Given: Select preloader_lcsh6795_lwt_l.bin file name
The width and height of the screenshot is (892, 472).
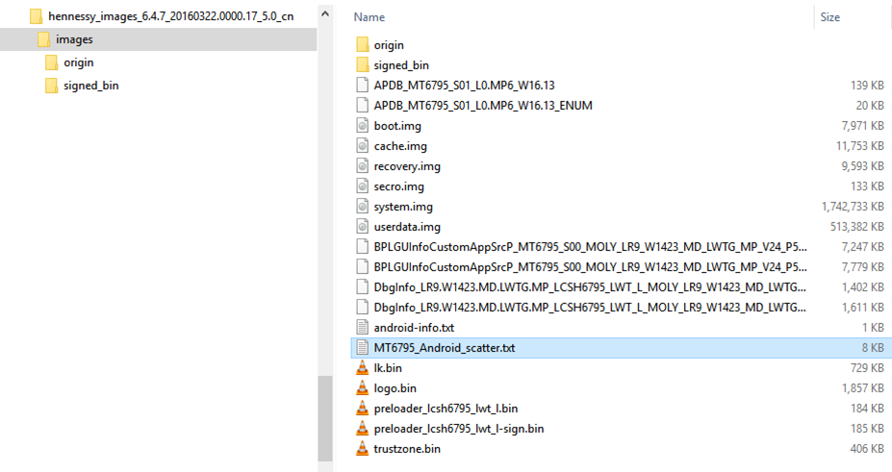Looking at the screenshot, I should [446, 409].
